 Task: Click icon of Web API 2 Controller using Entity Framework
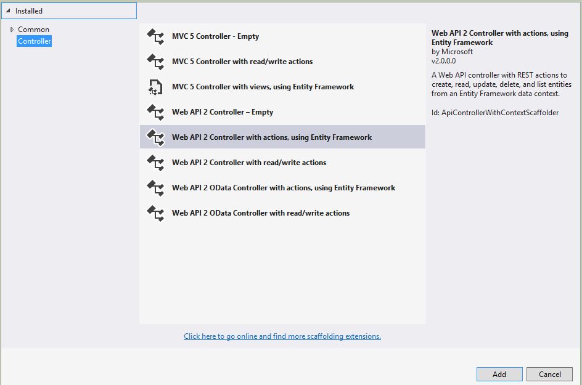tap(155, 137)
